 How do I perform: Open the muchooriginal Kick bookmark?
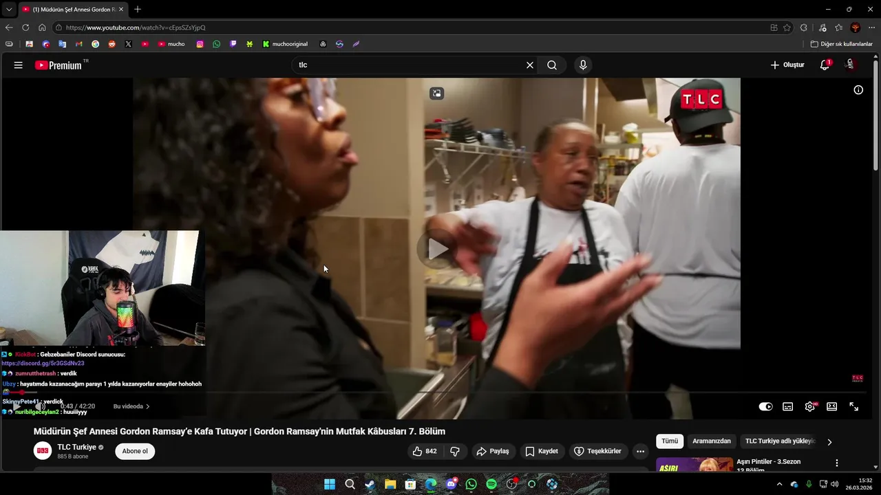click(285, 44)
